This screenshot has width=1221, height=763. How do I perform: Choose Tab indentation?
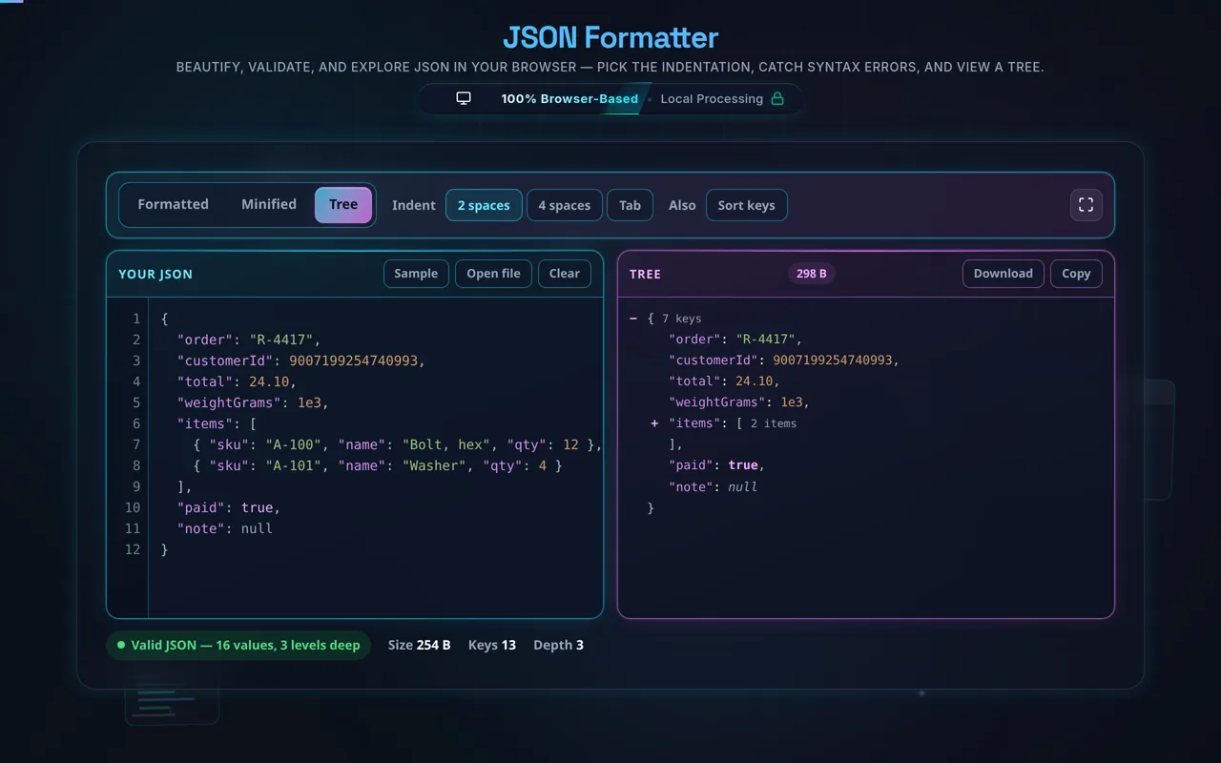pyautogui.click(x=630, y=205)
